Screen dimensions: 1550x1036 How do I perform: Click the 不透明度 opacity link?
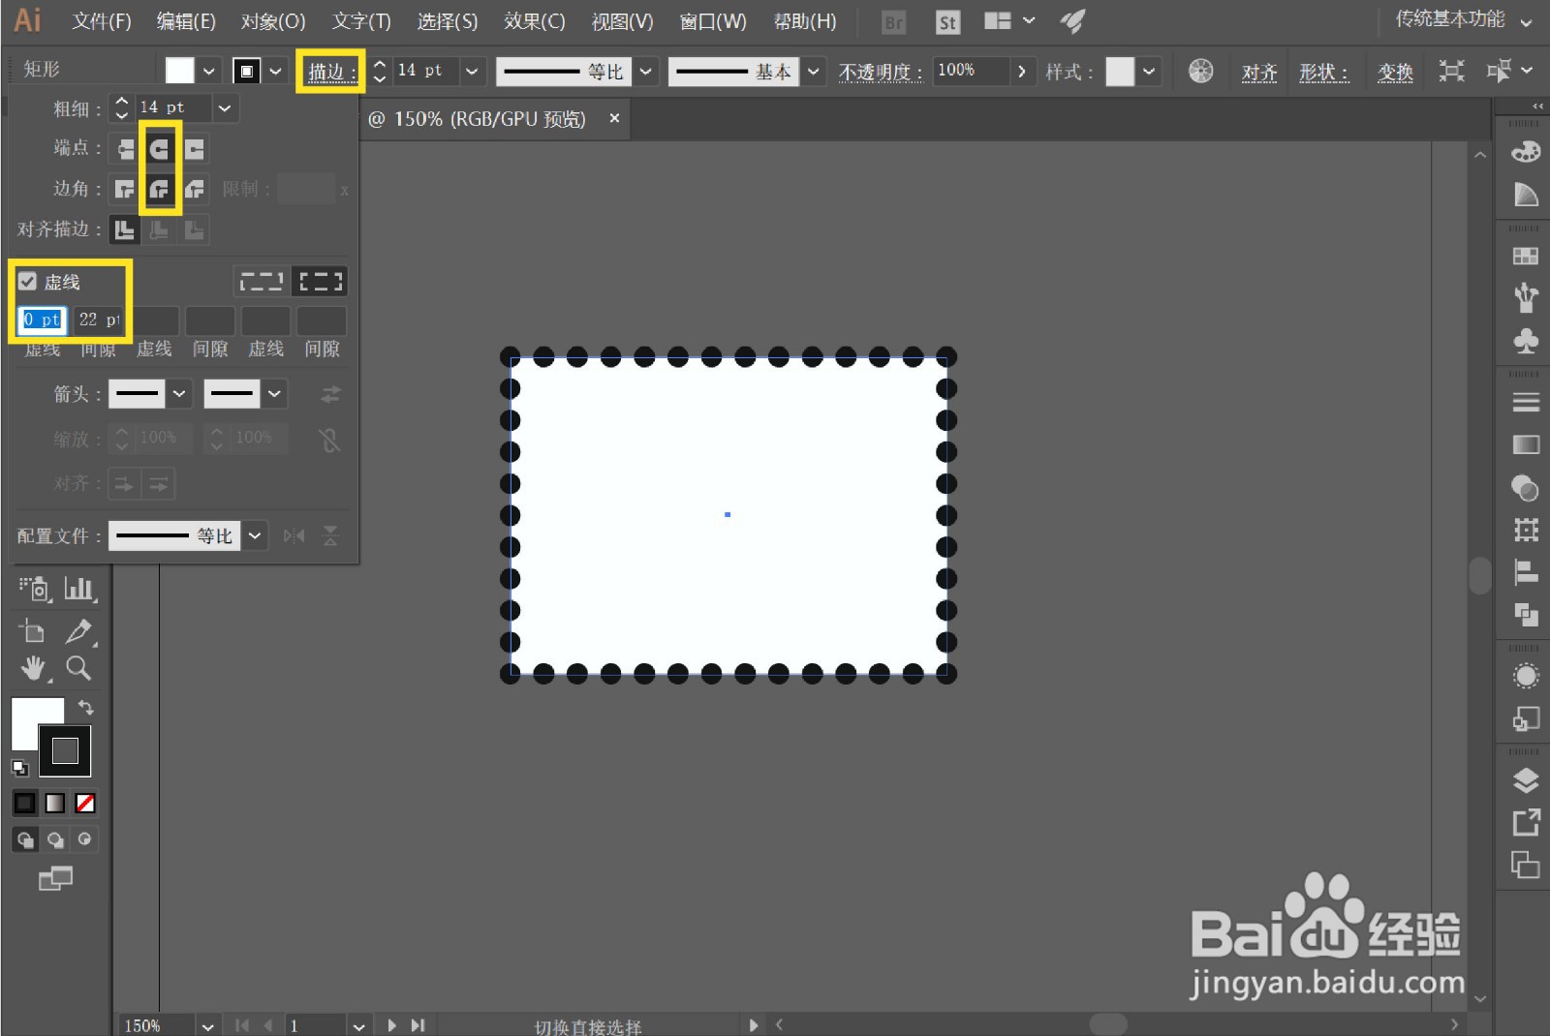point(880,72)
